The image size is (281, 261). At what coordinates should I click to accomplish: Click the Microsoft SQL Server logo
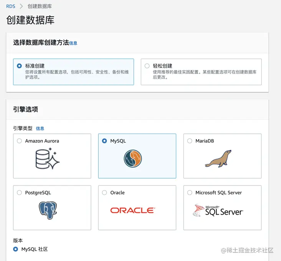pyautogui.click(x=218, y=210)
